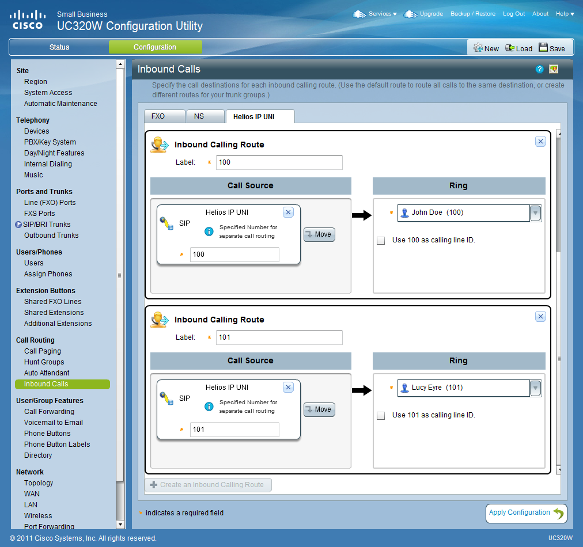Click the info icon in the 100 call source

tap(209, 231)
